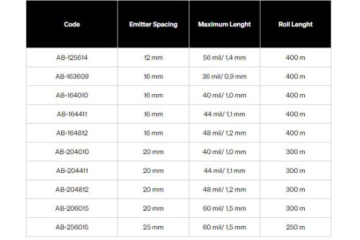Click the 60 mil/ 1,5 mm cell for AB-206015
The image size is (360, 240).
click(224, 208)
